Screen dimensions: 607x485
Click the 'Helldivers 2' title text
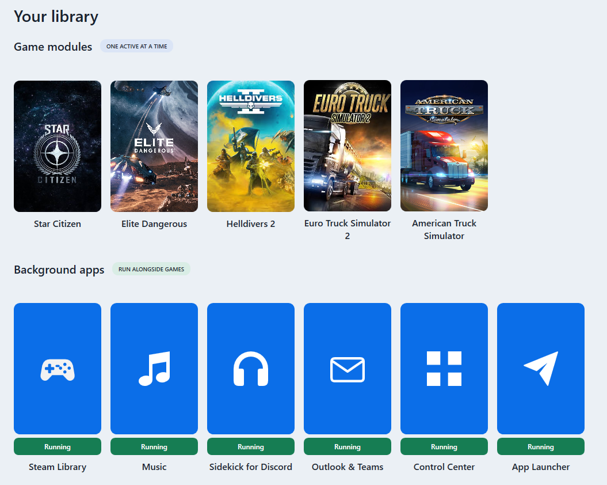point(251,223)
